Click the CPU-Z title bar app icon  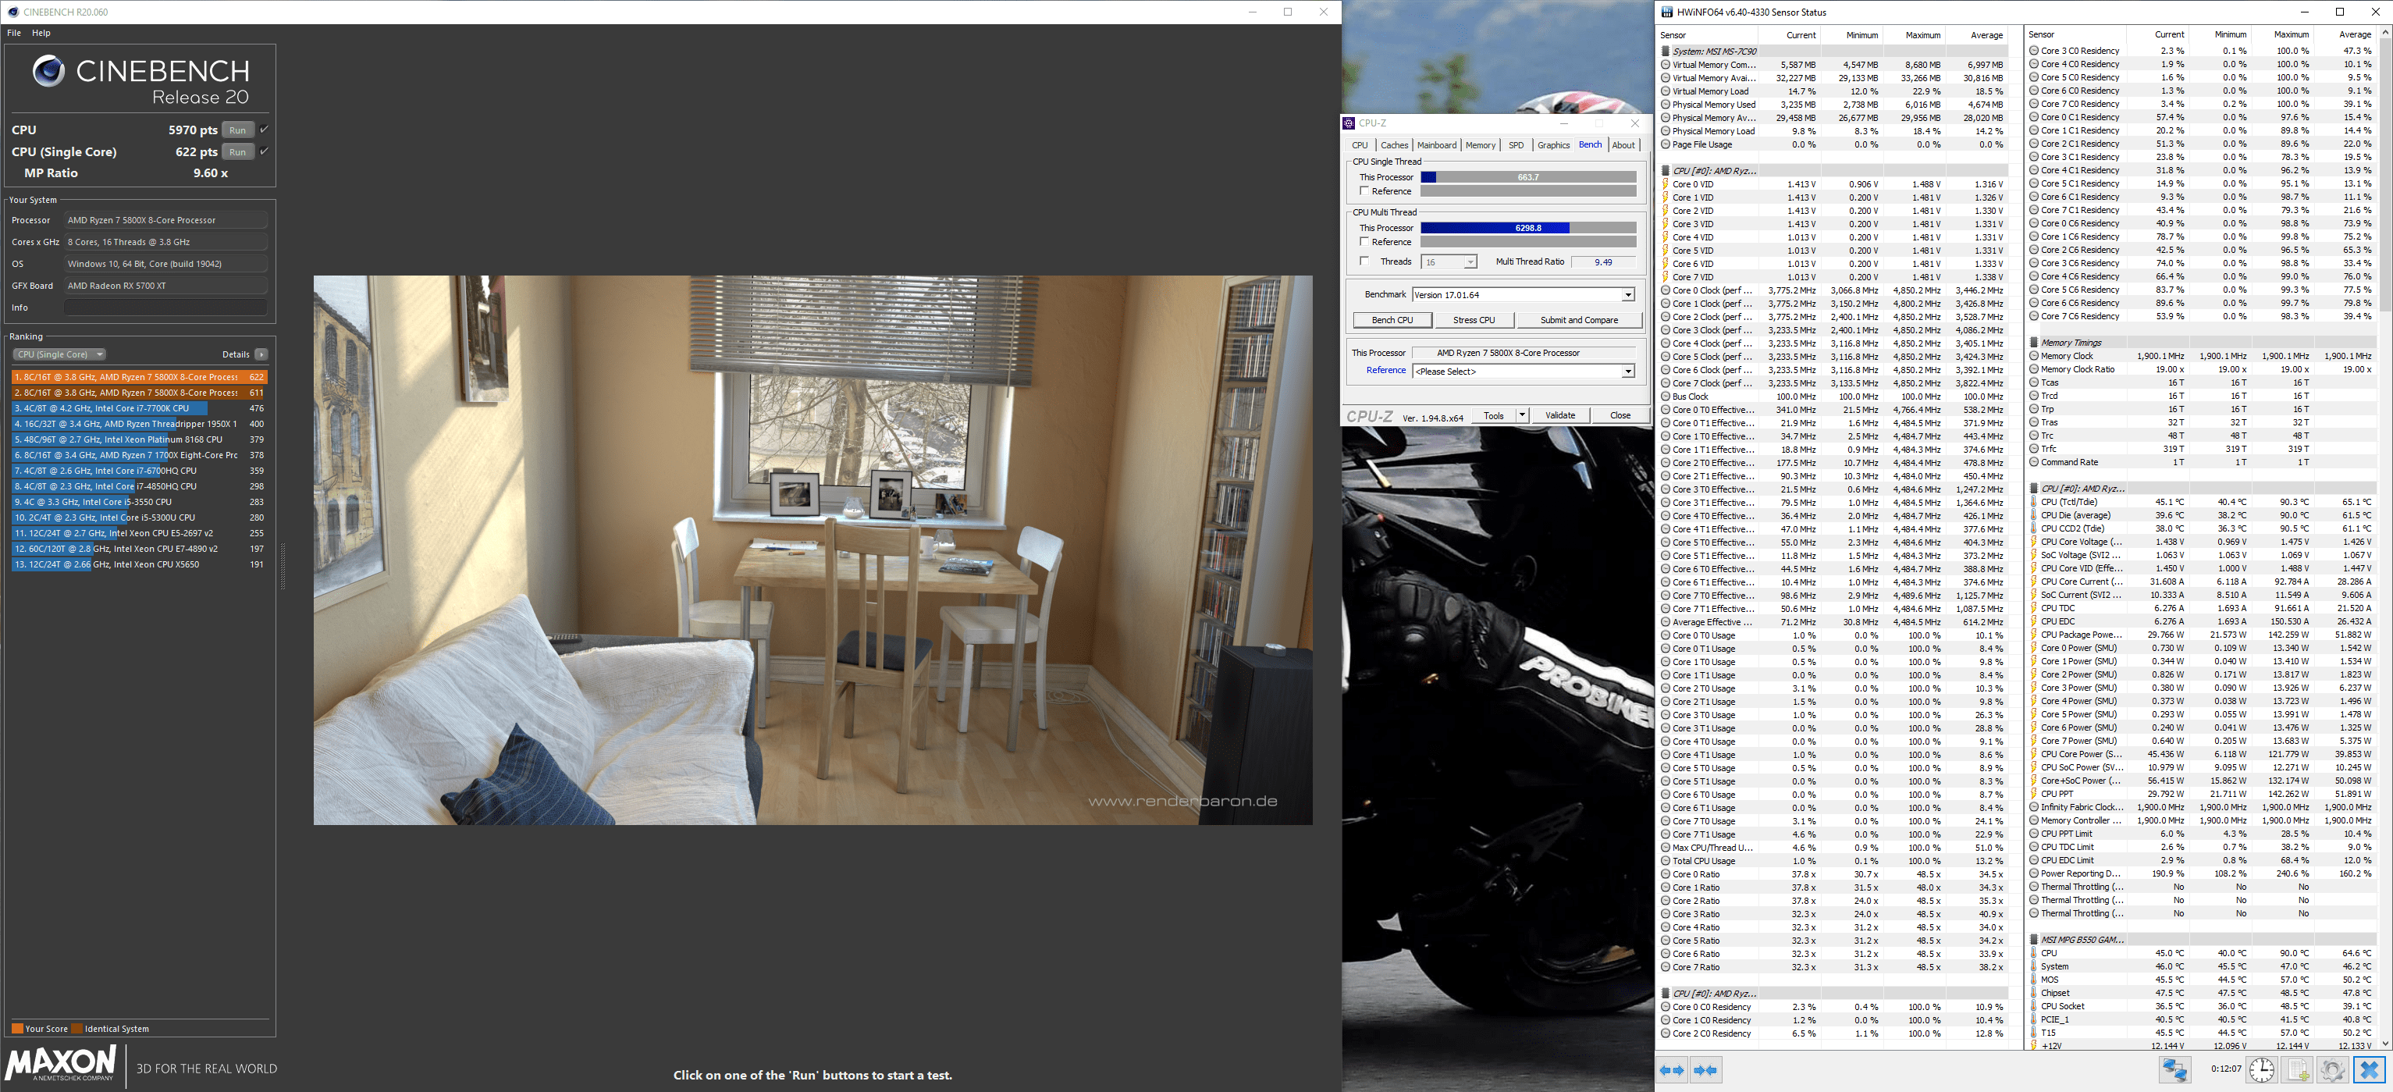pyautogui.click(x=1349, y=123)
